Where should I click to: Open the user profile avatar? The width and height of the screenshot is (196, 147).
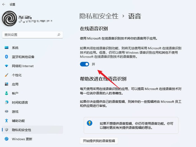click(9, 18)
